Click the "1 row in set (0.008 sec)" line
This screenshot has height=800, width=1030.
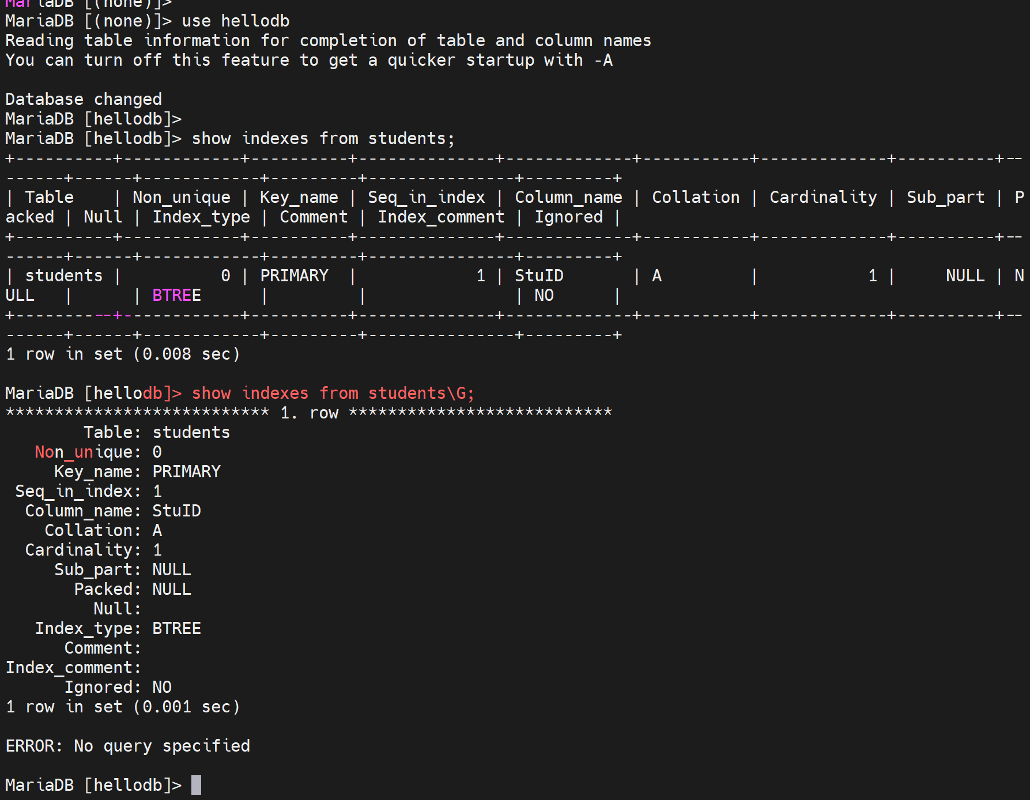click(122, 354)
